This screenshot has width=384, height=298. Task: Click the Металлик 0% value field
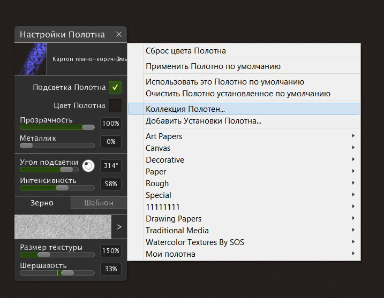point(111,141)
